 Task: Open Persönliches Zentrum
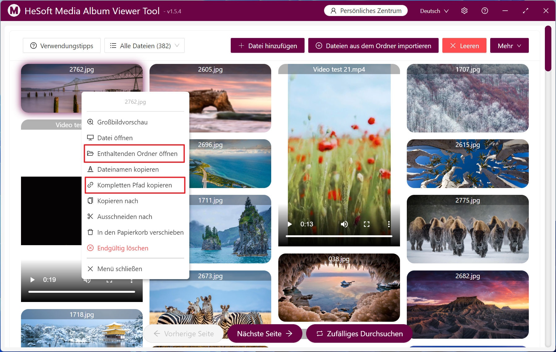point(366,11)
